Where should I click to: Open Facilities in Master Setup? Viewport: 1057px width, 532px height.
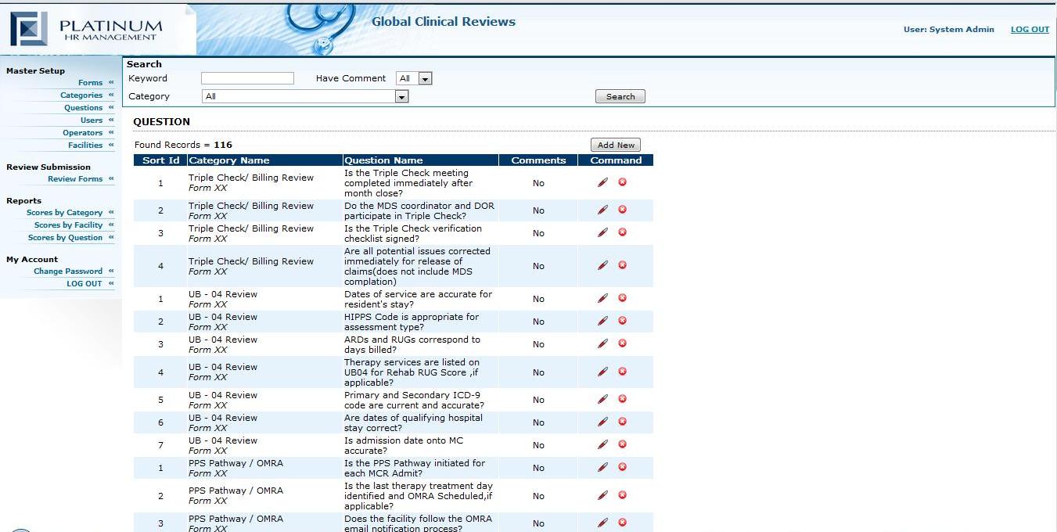(x=85, y=146)
